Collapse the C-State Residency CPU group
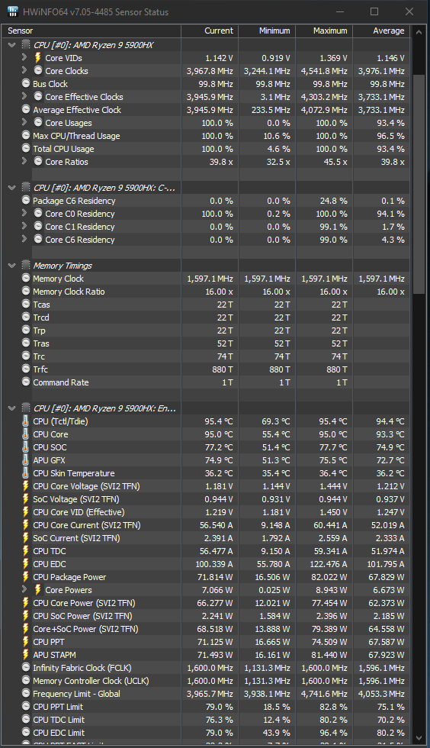Screen dimensions: 430x748 [12, 188]
